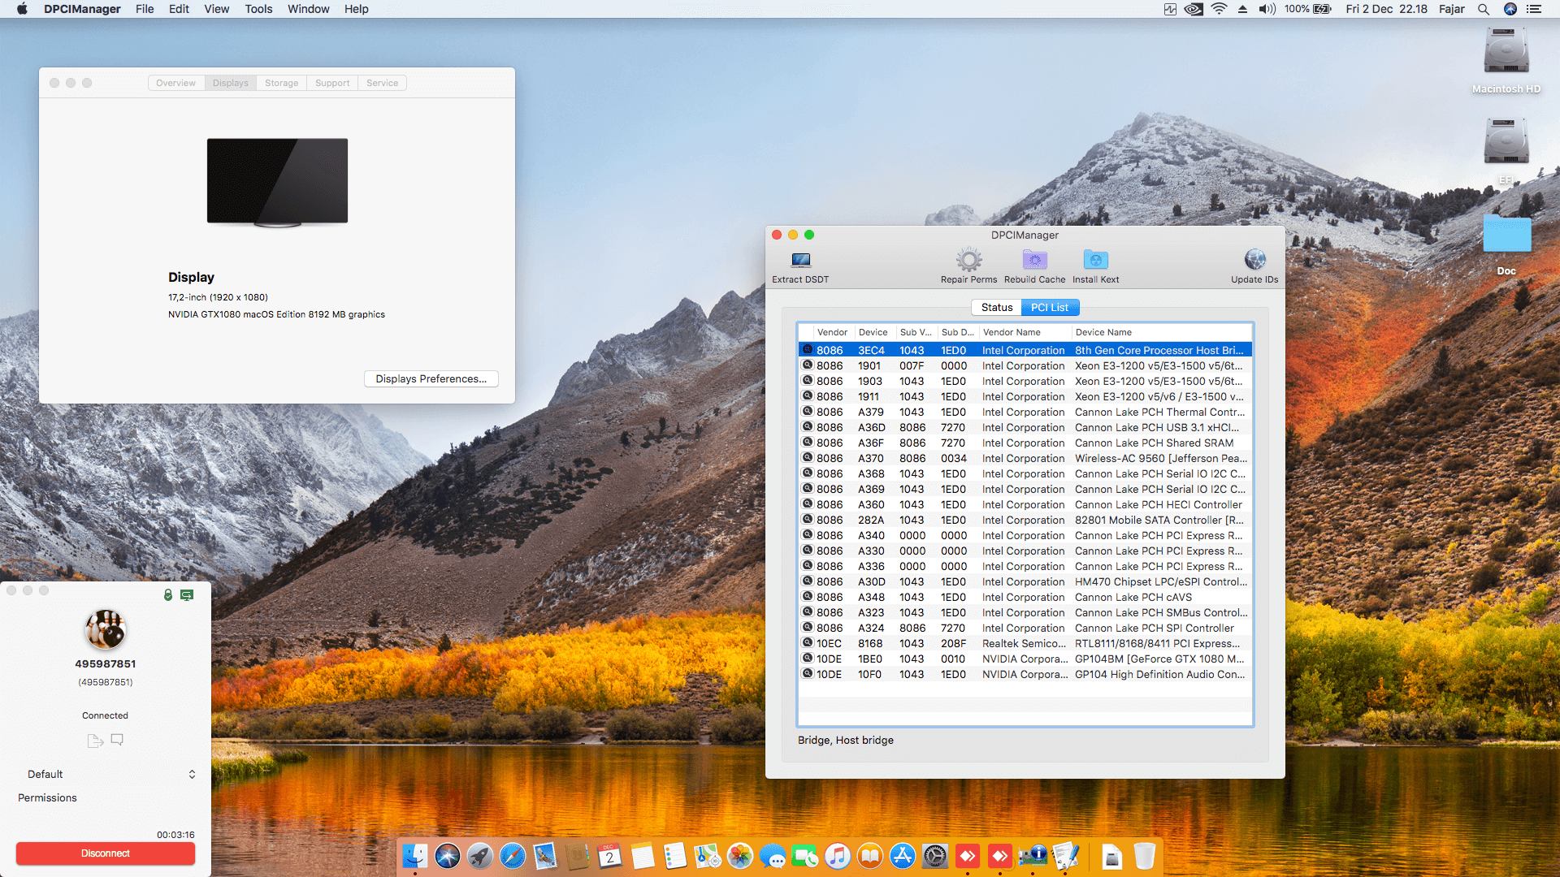The height and width of the screenshot is (877, 1560).
Task: Open the chat icon in AnyDesk panel
Action: (117, 740)
